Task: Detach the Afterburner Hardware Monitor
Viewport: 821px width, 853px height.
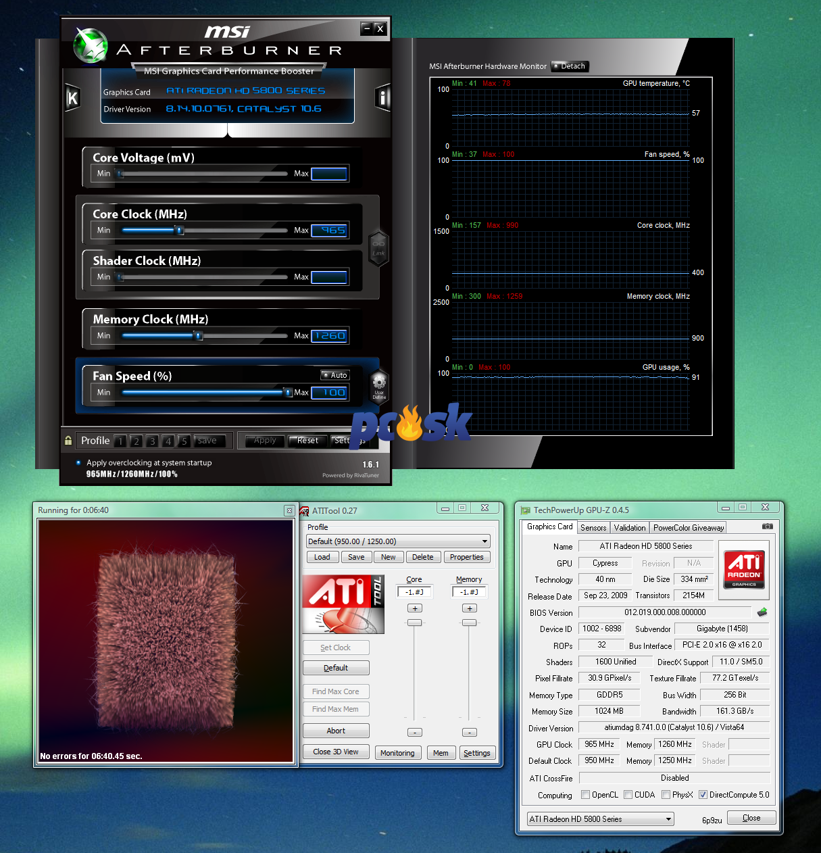Action: point(570,66)
